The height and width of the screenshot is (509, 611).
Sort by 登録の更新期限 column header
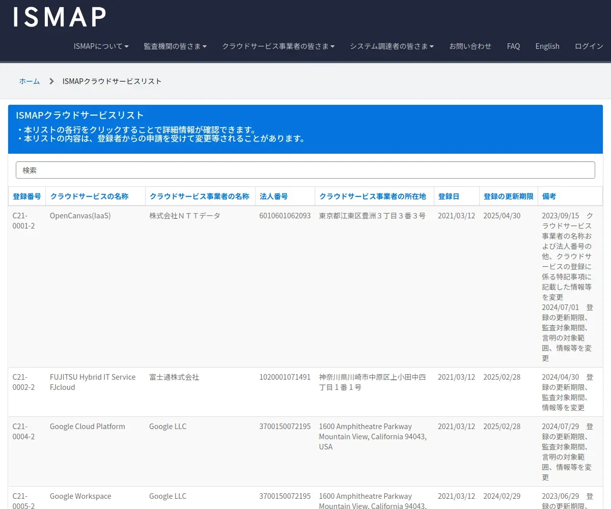tap(509, 196)
